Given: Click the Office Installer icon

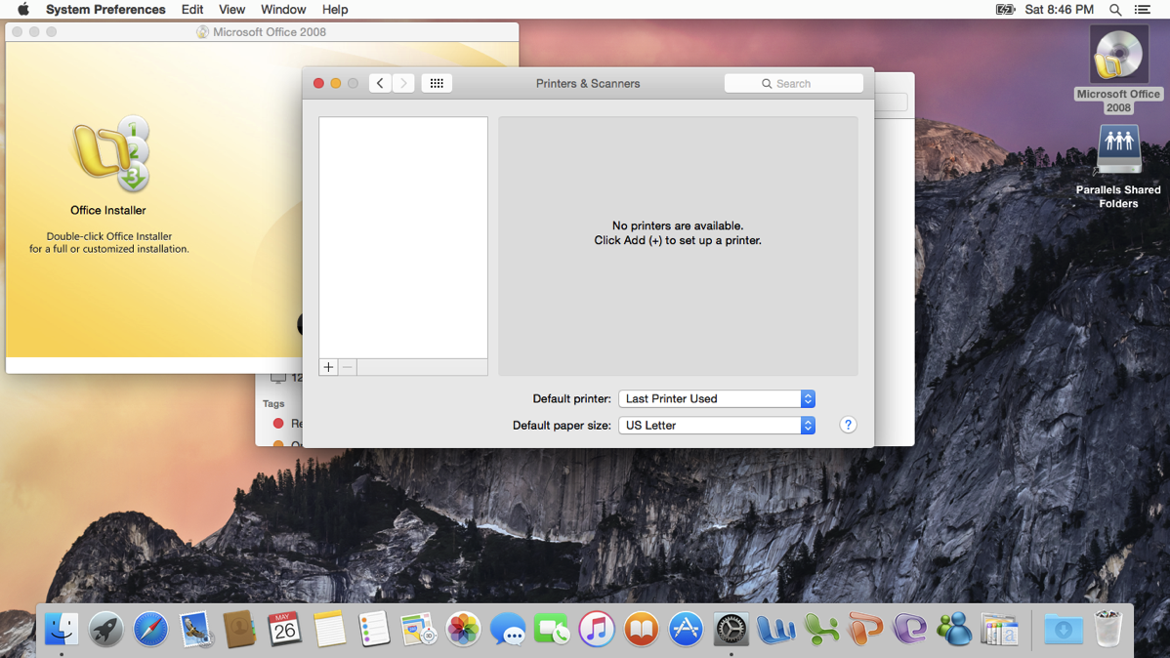Looking at the screenshot, I should 110,154.
